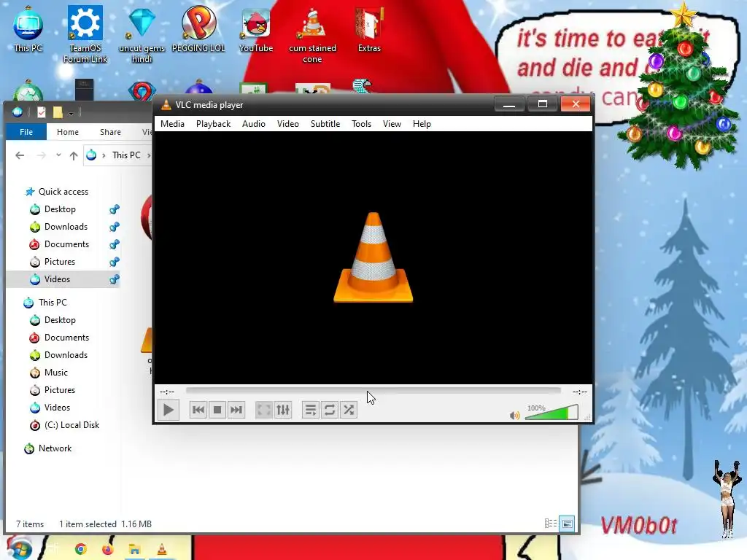Screen dimensions: 747x560
Task: Stop playback in VLC
Action: coord(217,410)
